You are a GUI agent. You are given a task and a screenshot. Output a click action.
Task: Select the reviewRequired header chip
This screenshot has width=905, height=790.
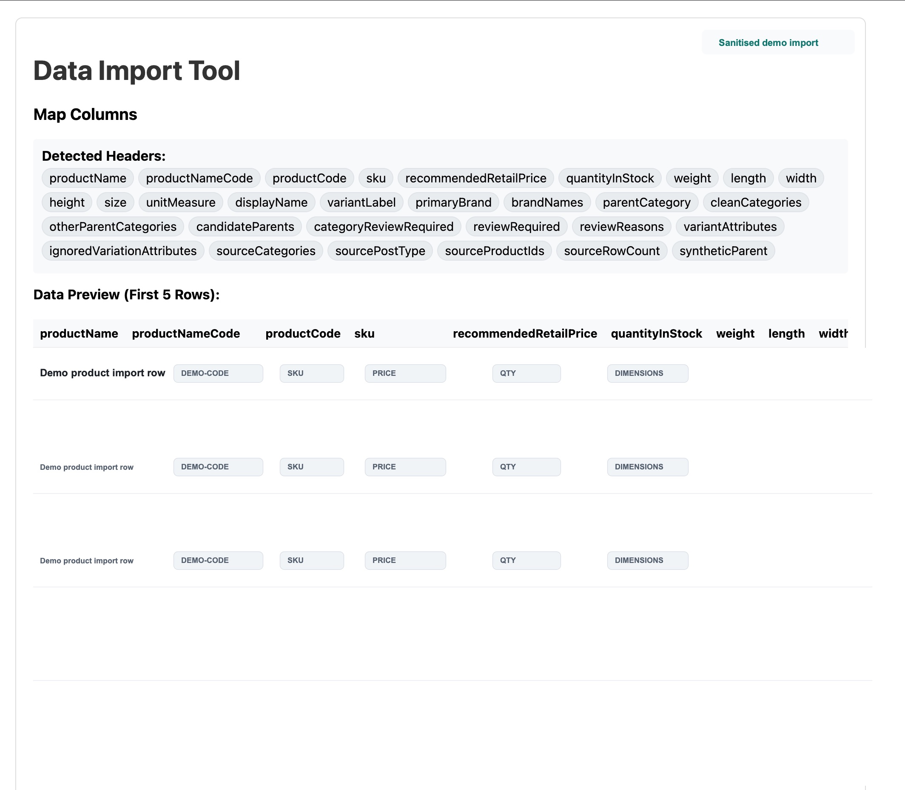click(516, 227)
